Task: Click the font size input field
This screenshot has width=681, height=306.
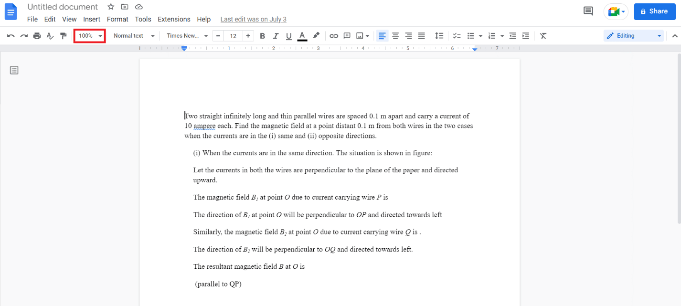Action: pyautogui.click(x=233, y=36)
